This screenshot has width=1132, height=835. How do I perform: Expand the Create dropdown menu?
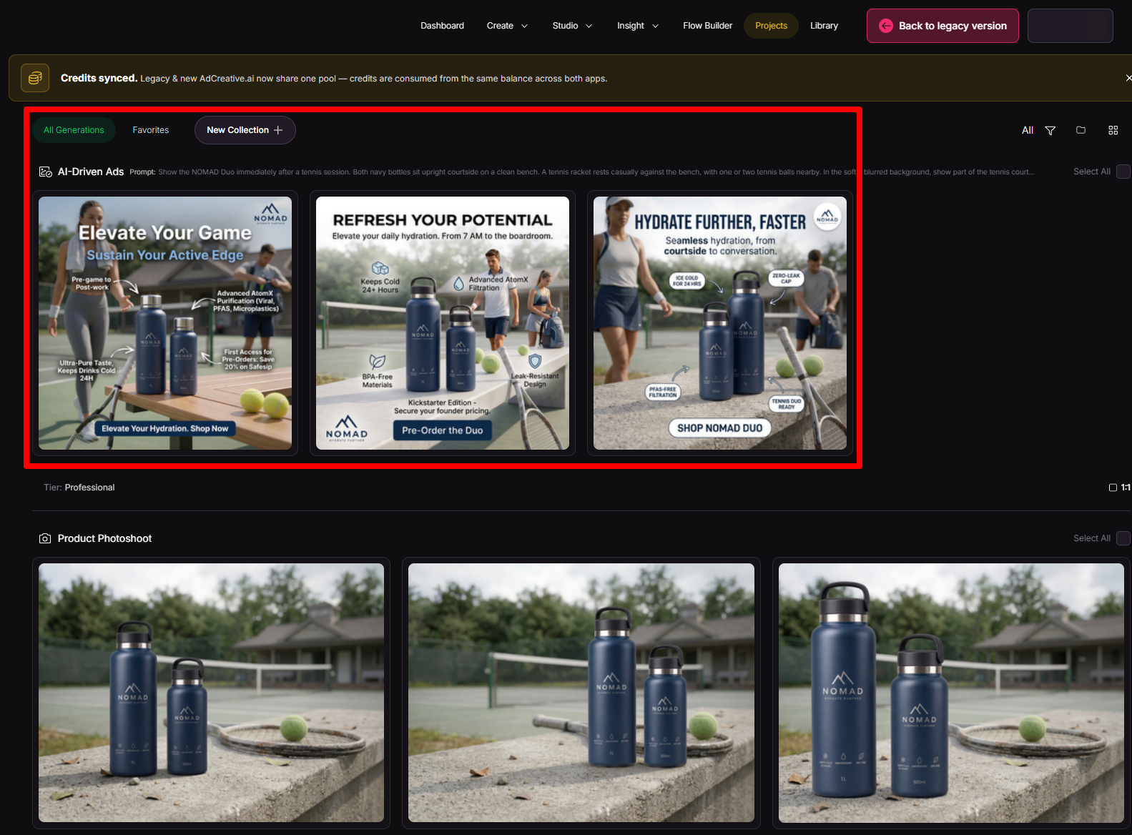point(507,26)
